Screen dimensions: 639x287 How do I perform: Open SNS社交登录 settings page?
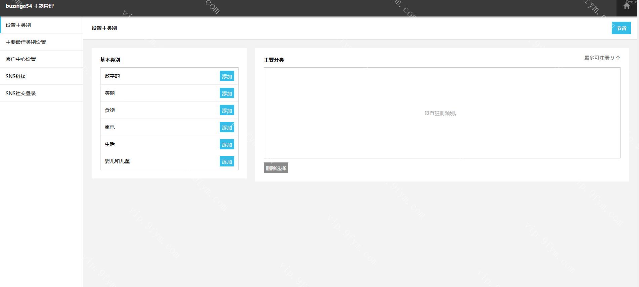tap(21, 93)
